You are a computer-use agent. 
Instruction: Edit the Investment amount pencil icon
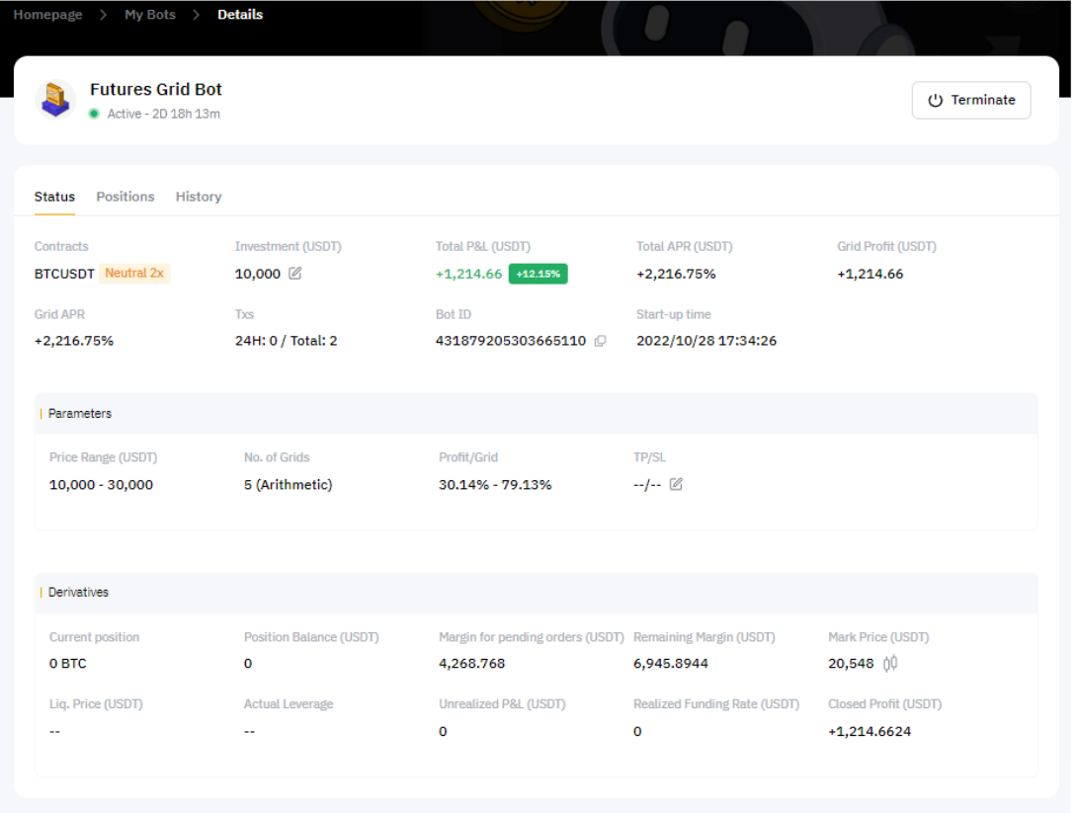(294, 274)
